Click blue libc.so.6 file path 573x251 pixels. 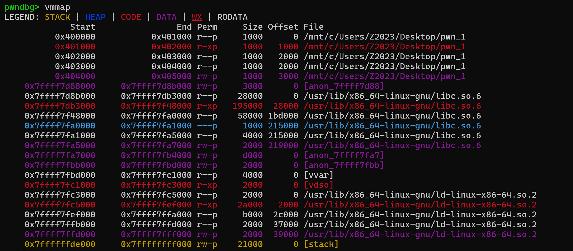click(392, 126)
